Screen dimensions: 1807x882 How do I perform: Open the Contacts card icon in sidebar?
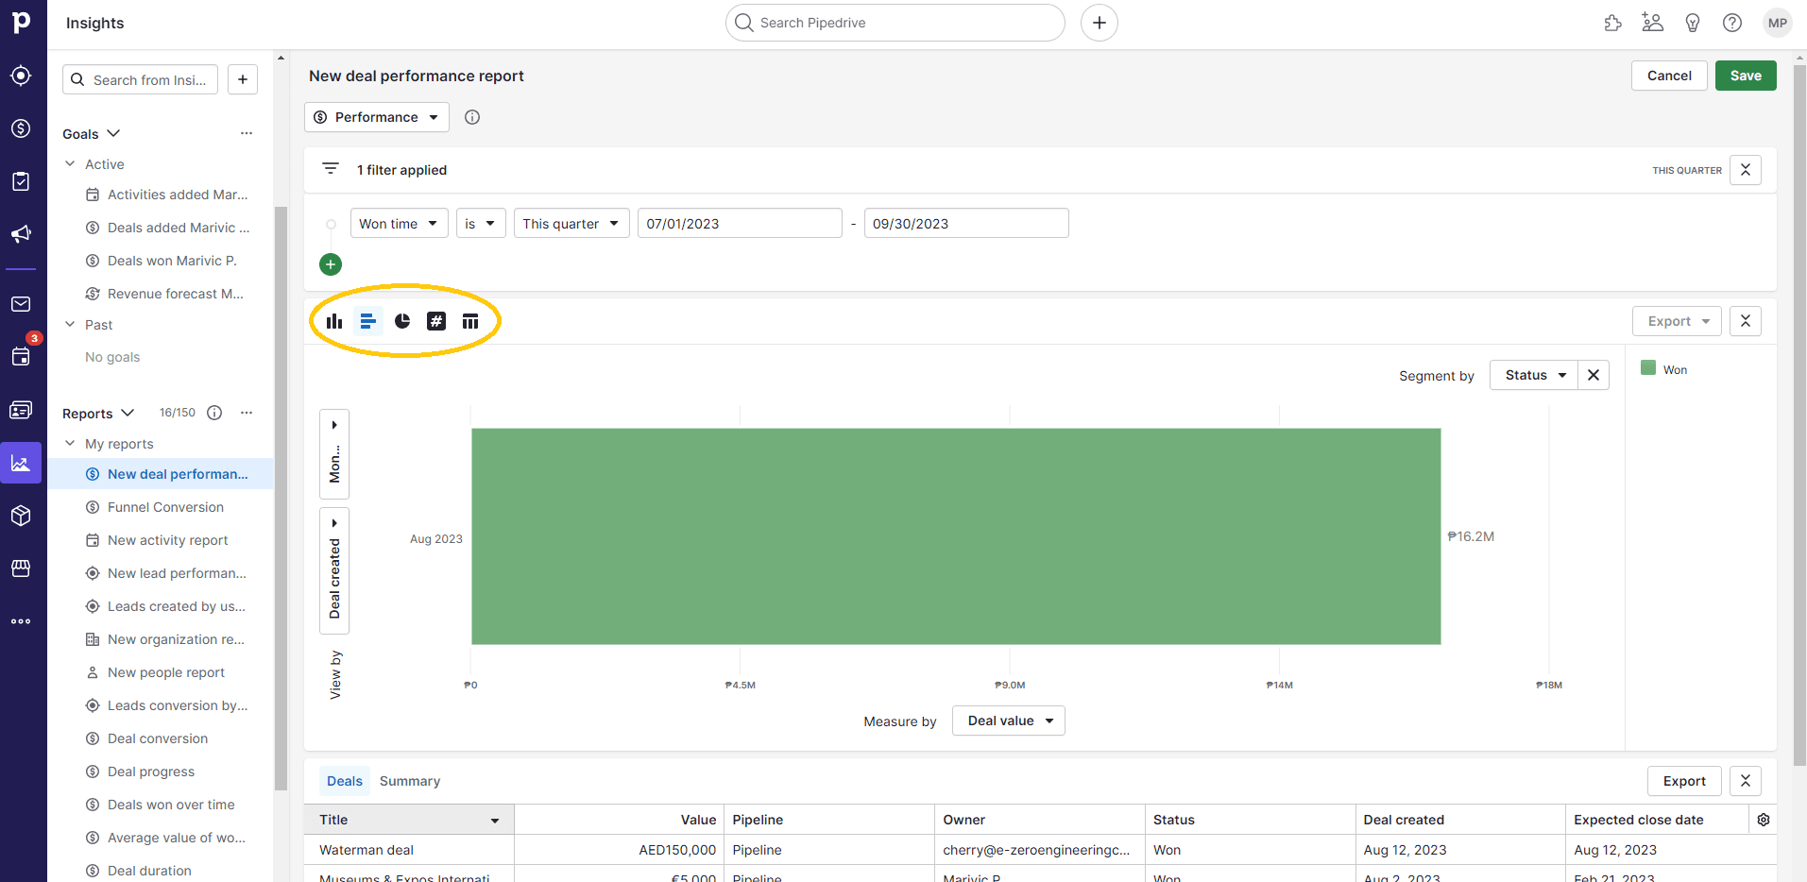coord(21,410)
